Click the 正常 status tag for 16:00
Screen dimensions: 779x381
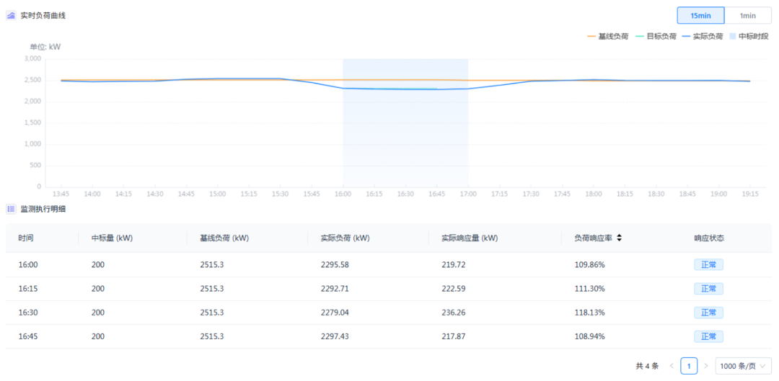coord(708,265)
